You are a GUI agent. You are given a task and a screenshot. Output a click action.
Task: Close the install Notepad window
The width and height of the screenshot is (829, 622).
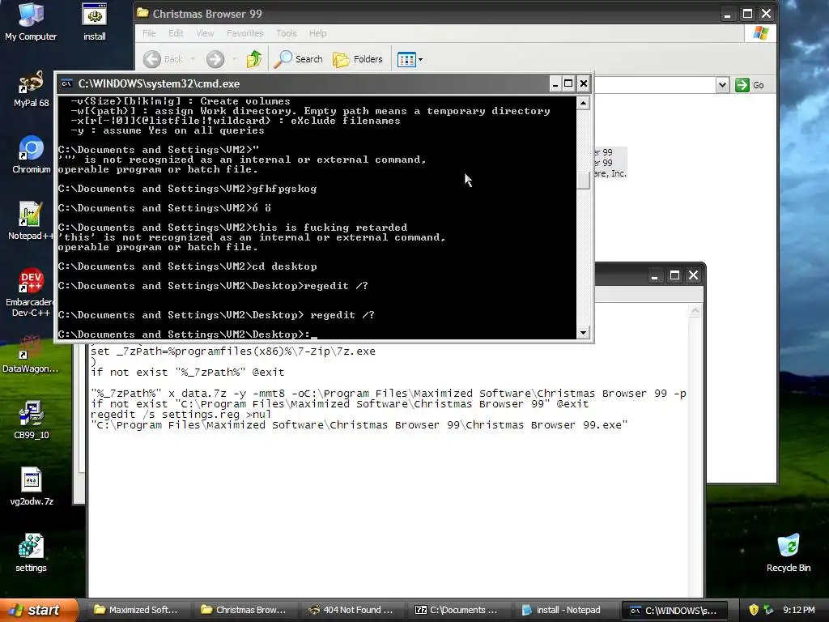[693, 275]
